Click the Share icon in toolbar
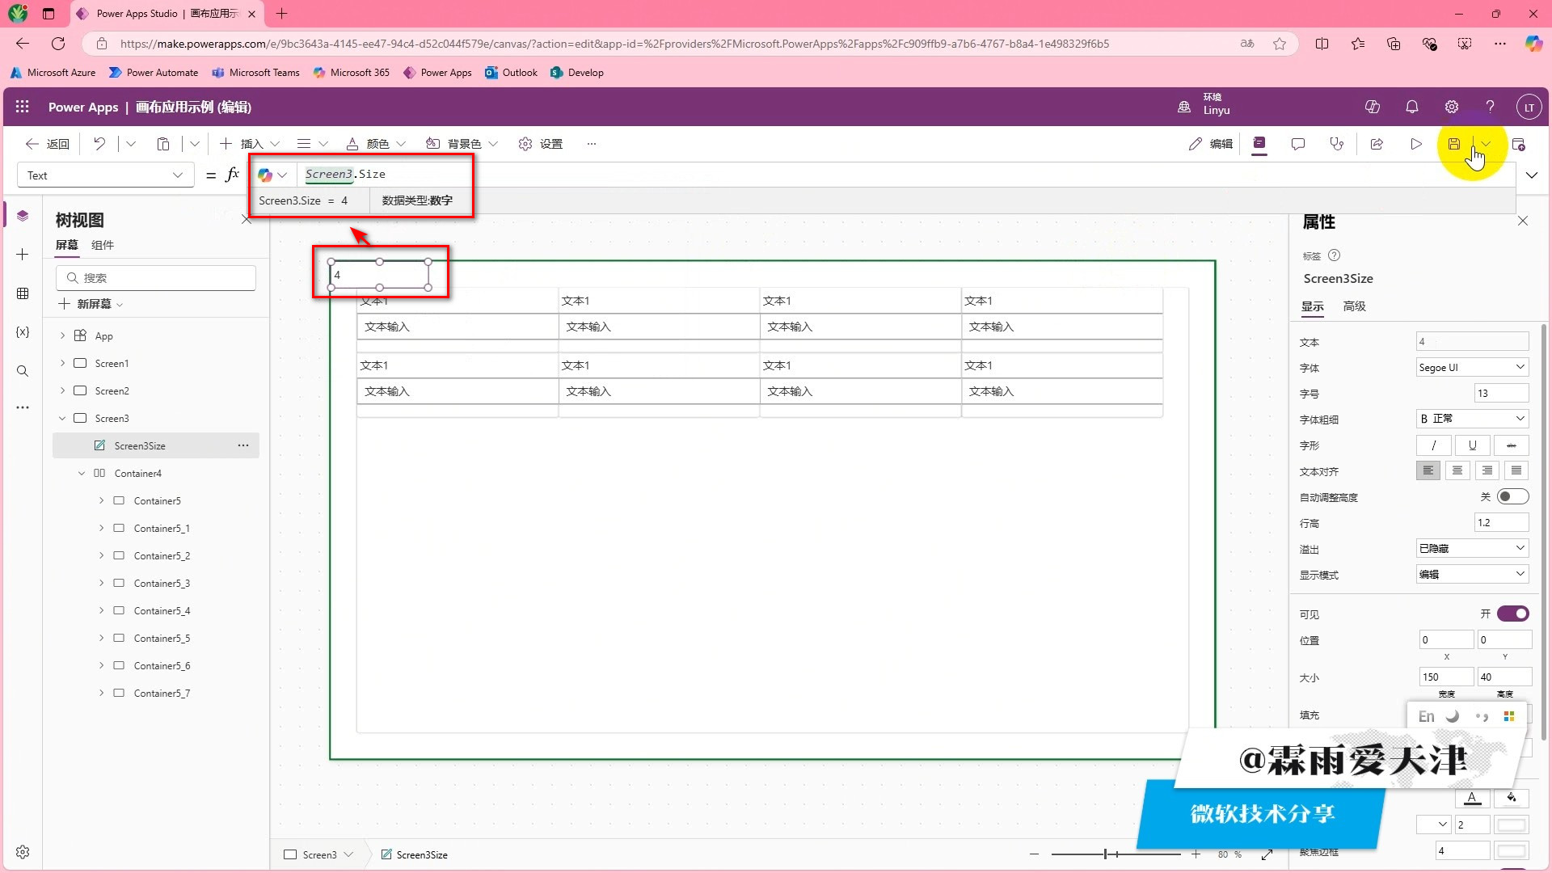Screen dimensions: 1552x873 tap(1377, 144)
